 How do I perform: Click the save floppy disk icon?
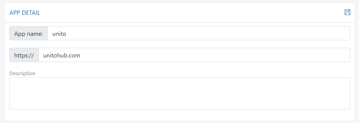click(x=347, y=12)
